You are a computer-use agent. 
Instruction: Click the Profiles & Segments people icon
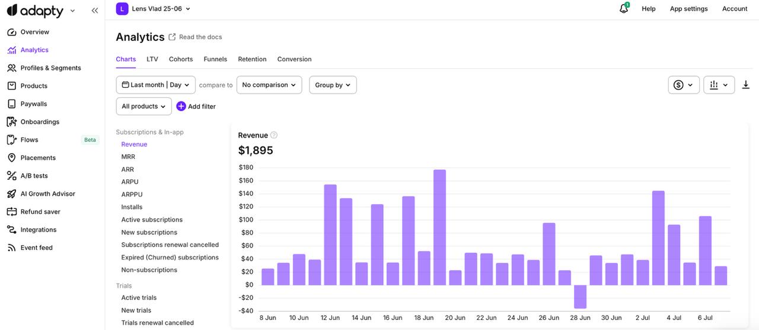11,68
